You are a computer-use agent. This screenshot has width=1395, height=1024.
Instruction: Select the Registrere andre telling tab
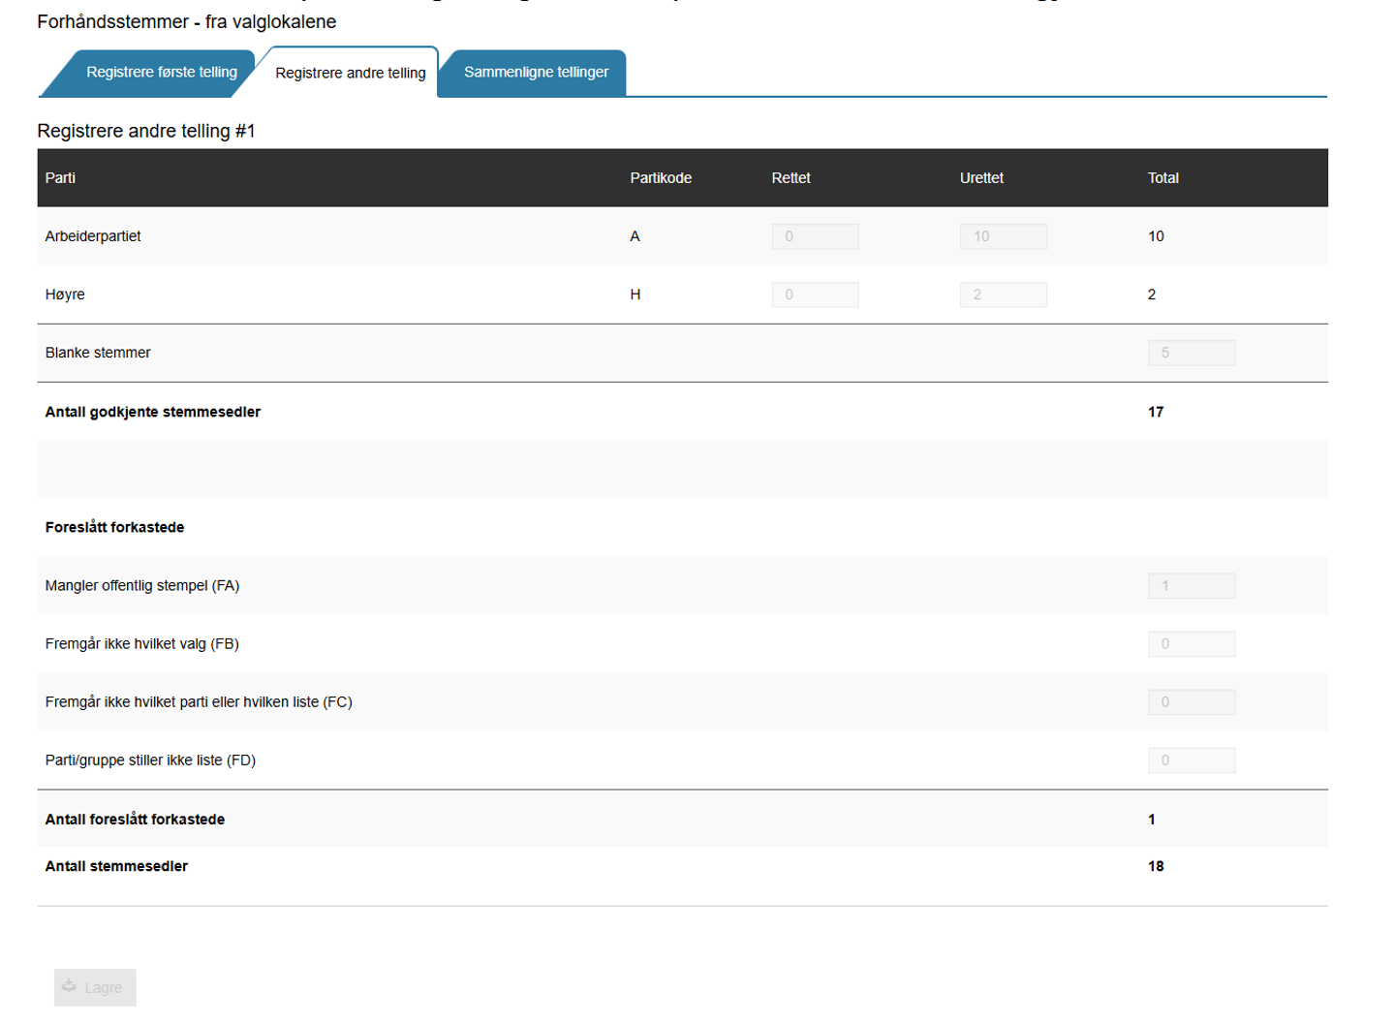point(350,74)
